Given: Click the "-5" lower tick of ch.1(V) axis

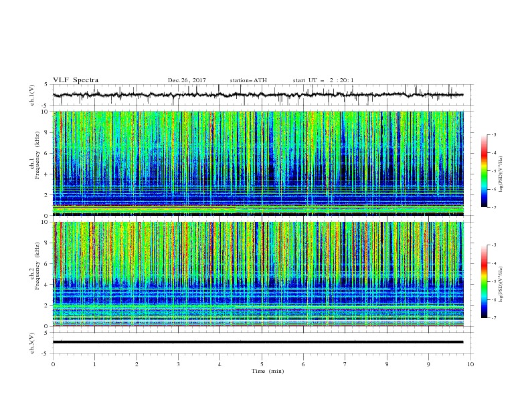Looking at the screenshot, I should click(x=46, y=106).
